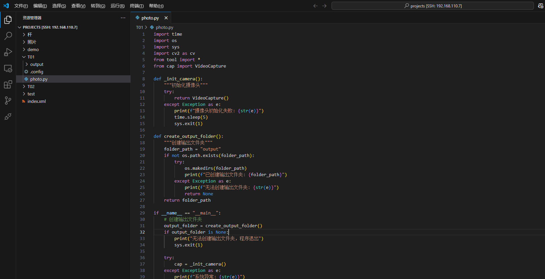
Task: Click the projects command center search box
Action: pyautogui.click(x=432, y=6)
